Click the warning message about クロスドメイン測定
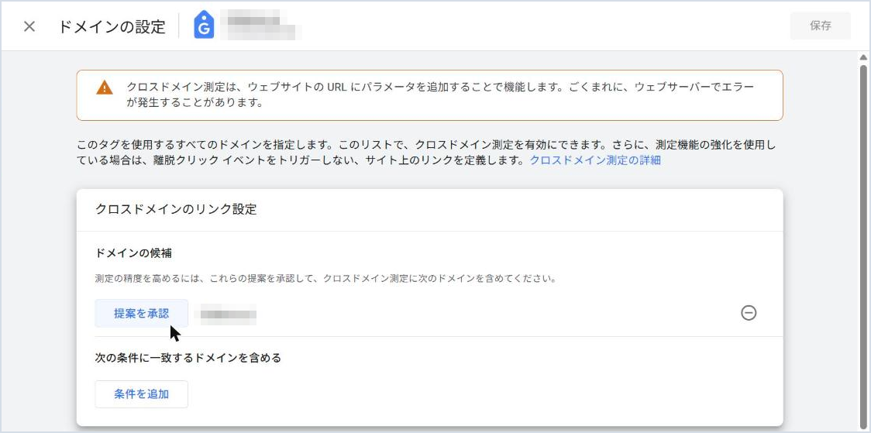The height and width of the screenshot is (433, 871). click(440, 95)
